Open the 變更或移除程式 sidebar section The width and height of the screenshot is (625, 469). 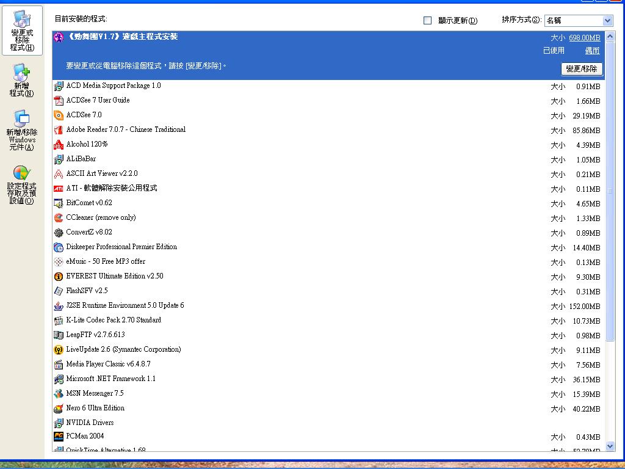22,32
